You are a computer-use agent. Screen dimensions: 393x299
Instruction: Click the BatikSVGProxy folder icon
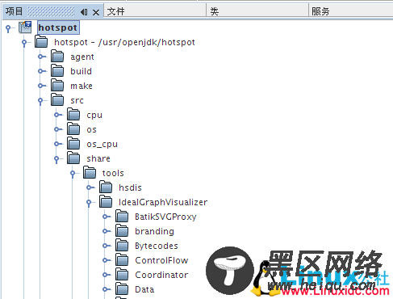coord(122,217)
